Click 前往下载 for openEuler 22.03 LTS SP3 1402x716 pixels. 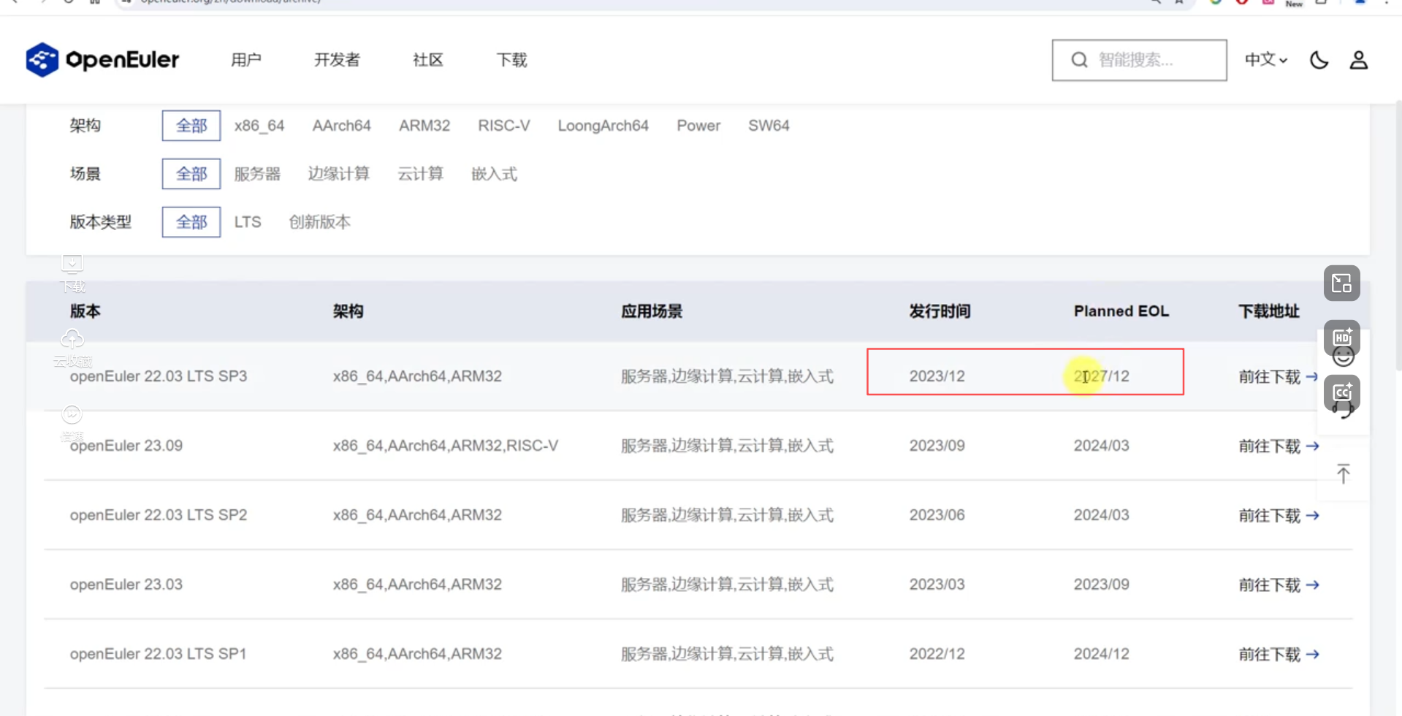[x=1270, y=376]
